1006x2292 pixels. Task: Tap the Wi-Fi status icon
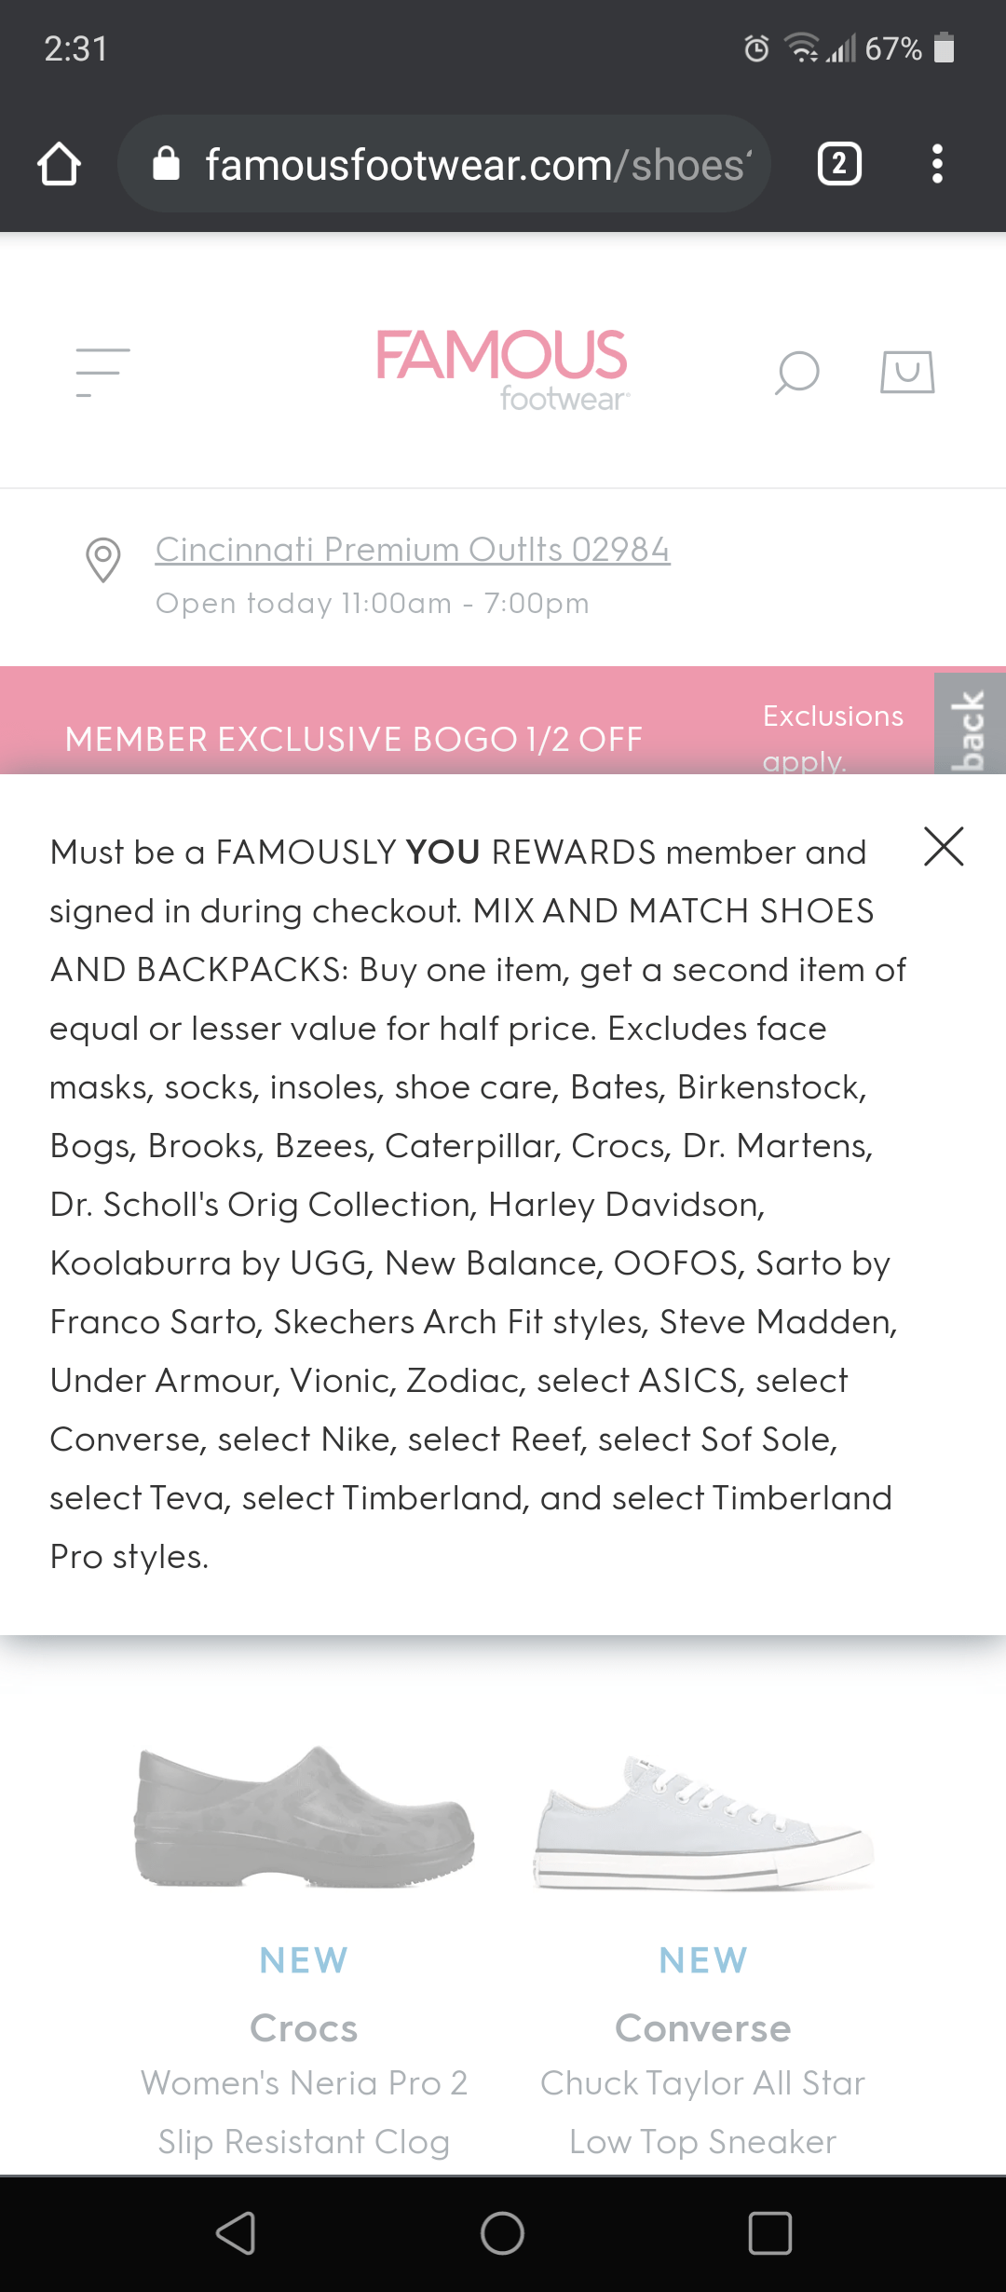pos(803,48)
